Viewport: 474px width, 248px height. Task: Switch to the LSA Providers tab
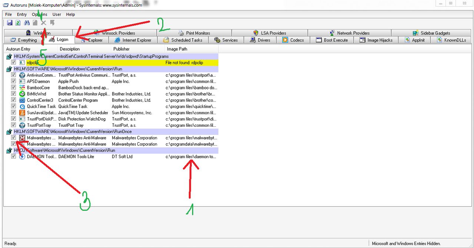point(269,33)
